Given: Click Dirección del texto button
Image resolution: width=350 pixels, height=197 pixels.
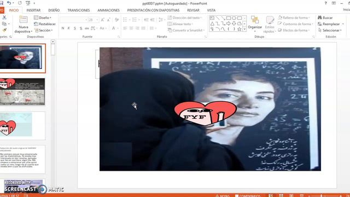Looking at the screenshot, I should click(x=184, y=18).
